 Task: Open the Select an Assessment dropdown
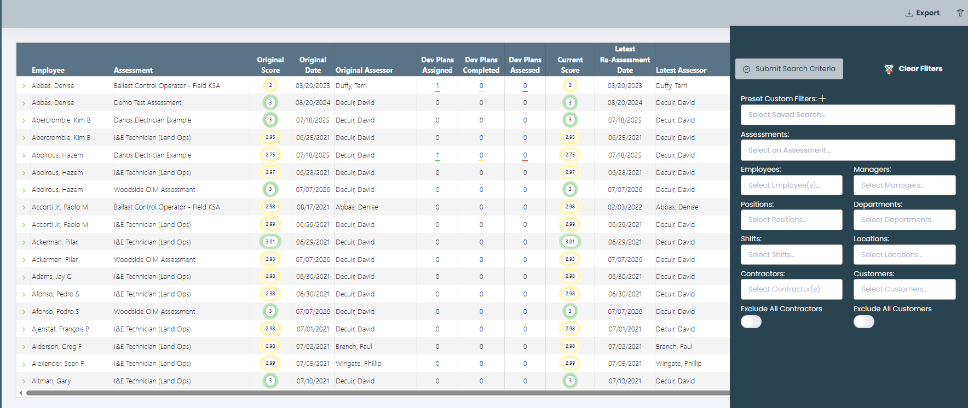point(848,150)
